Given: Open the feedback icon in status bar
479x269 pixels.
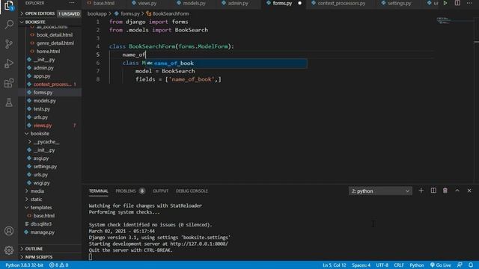Looking at the screenshot, I should [460, 265].
